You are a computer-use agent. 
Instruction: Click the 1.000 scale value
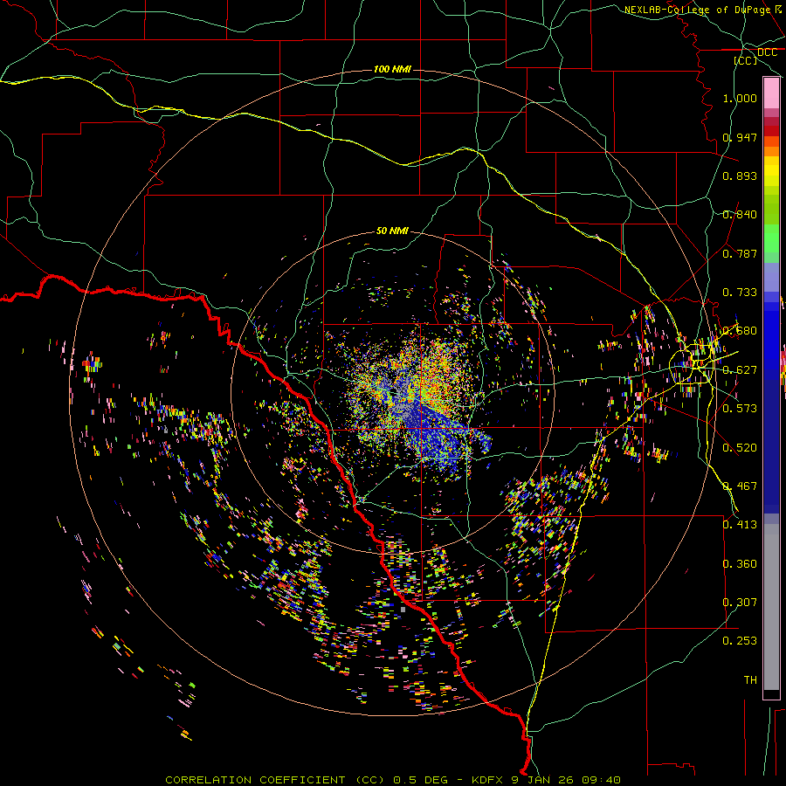[740, 98]
